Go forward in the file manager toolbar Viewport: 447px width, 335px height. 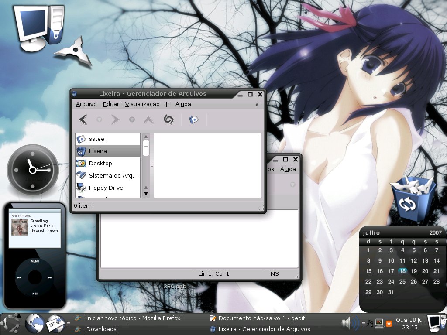(115, 120)
